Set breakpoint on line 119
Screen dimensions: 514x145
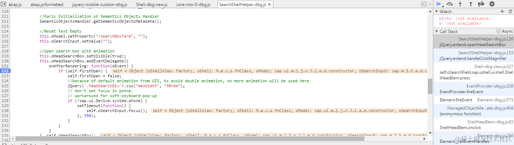5,56
